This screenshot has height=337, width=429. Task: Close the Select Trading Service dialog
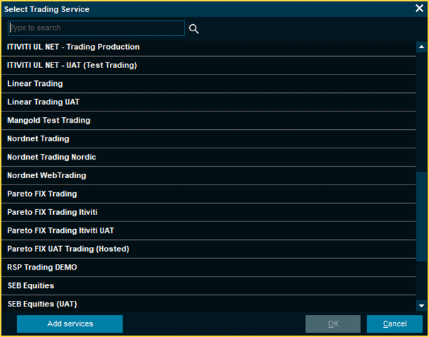419,9
